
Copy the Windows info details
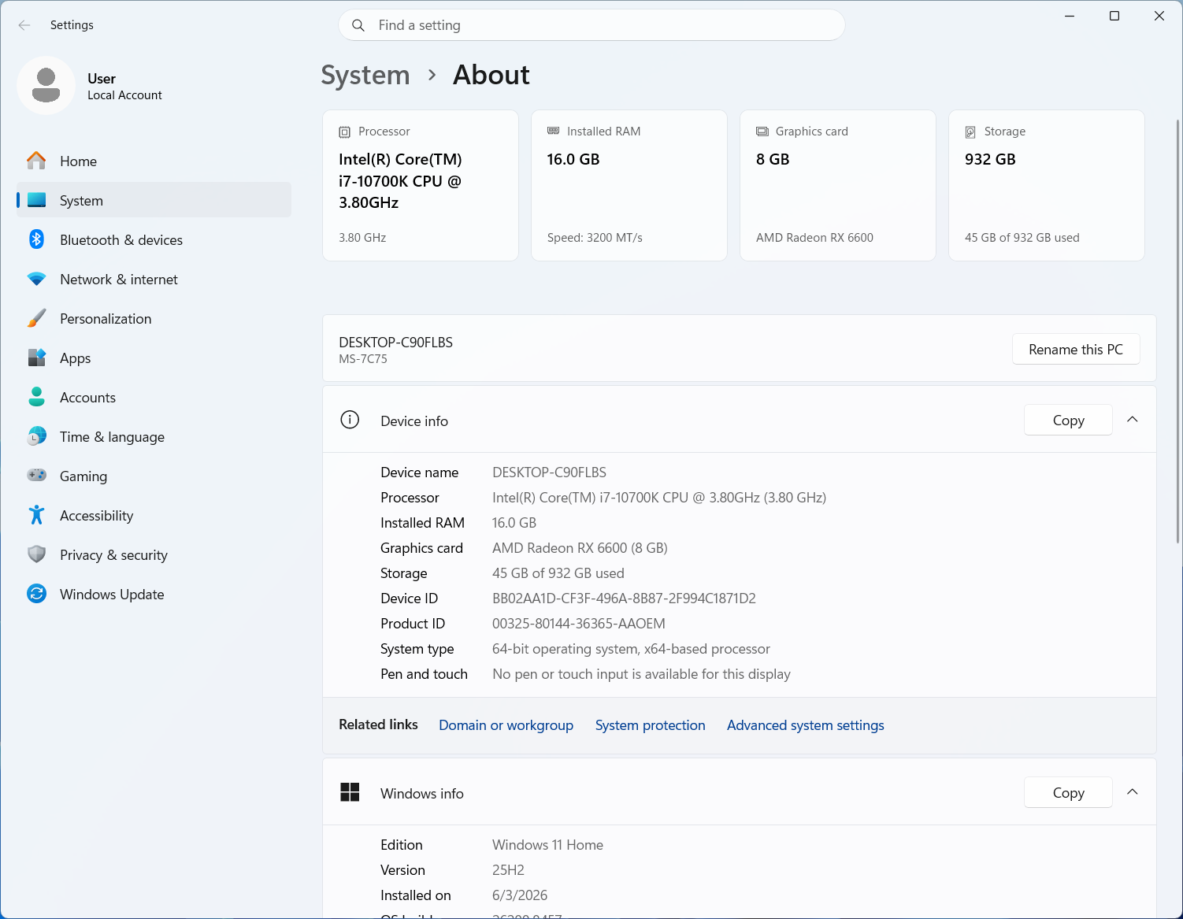click(1068, 792)
